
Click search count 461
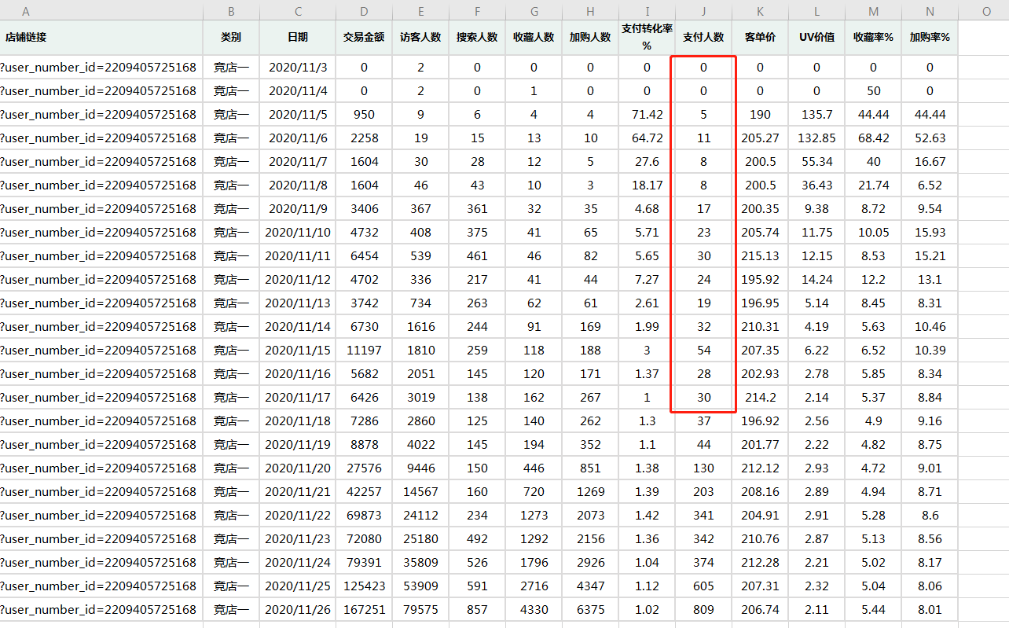point(477,256)
